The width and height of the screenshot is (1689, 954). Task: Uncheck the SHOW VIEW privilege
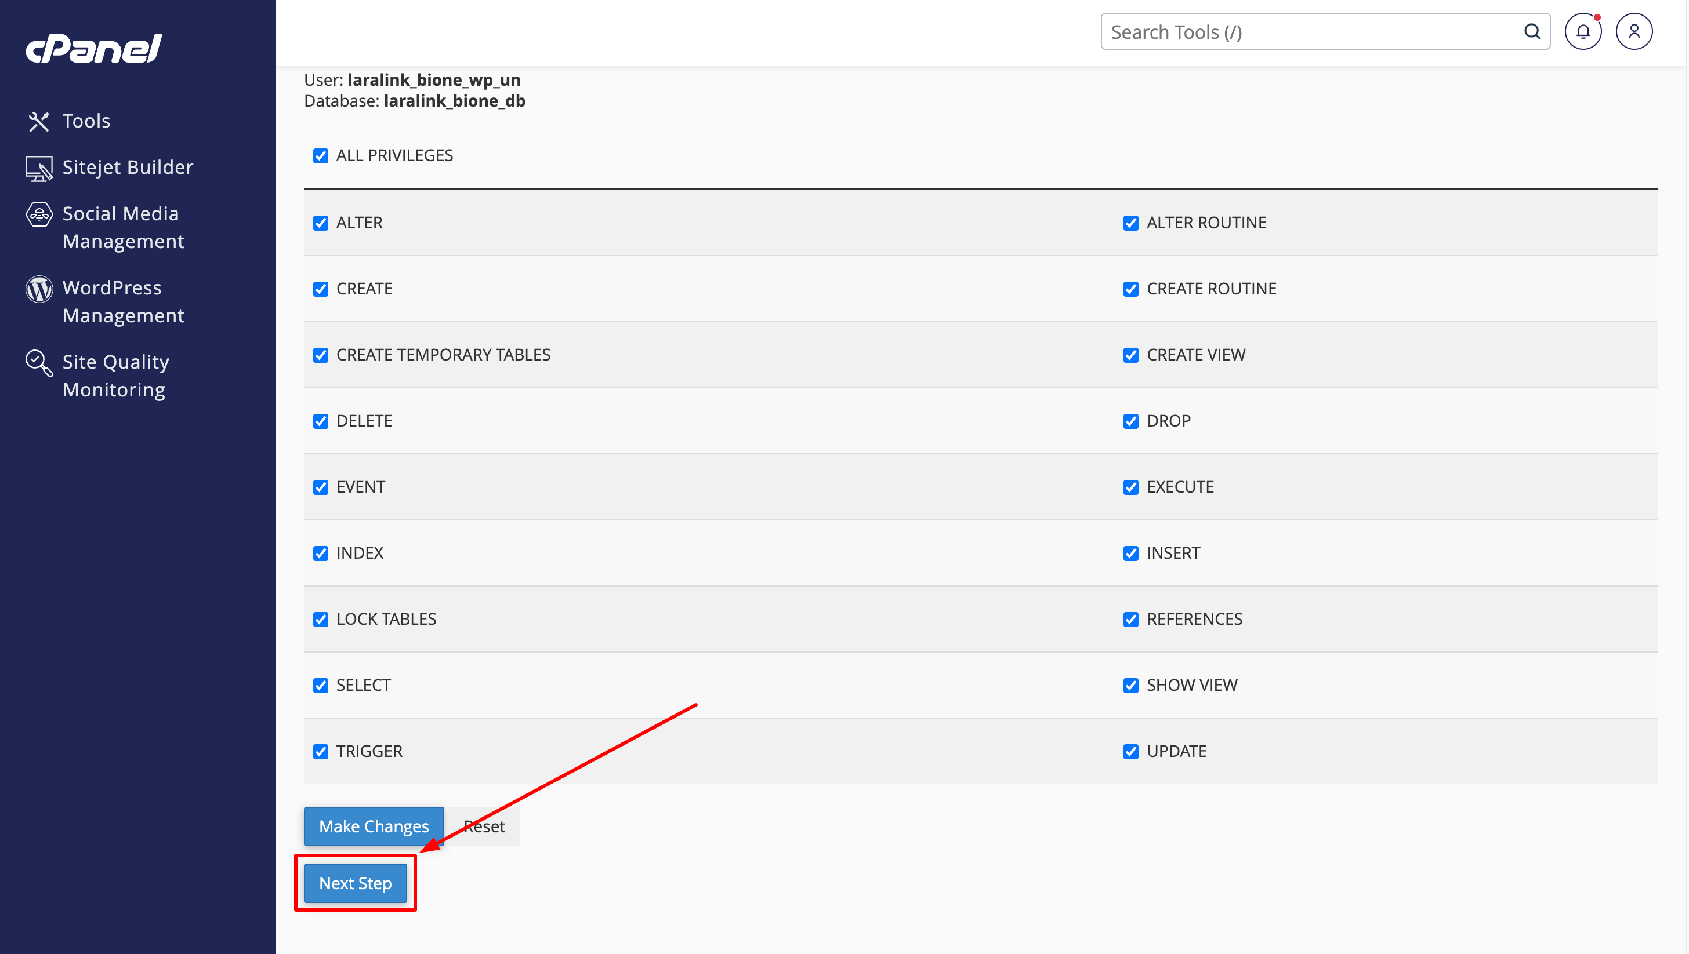tap(1131, 685)
